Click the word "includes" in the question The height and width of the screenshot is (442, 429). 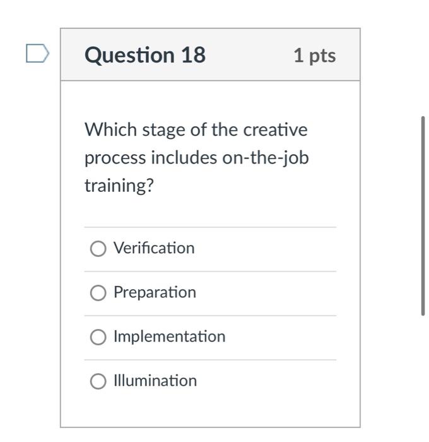coord(184,158)
